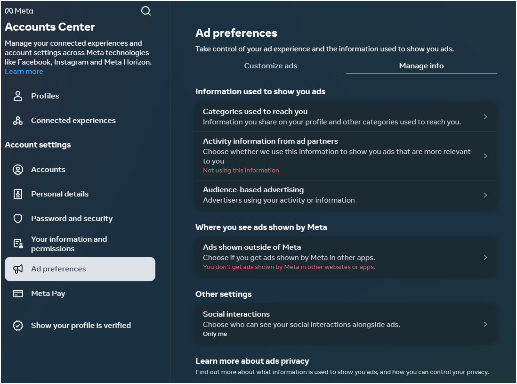Open Activity information from ad partners details

click(x=485, y=155)
